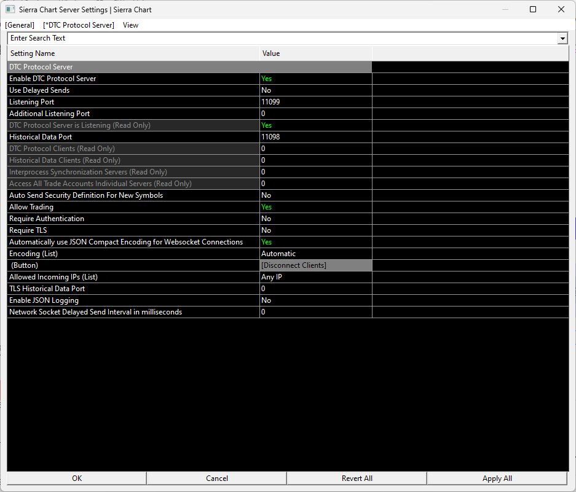Select Interprocess Synchronization Servers row label
576x492 pixels.
(x=133, y=172)
